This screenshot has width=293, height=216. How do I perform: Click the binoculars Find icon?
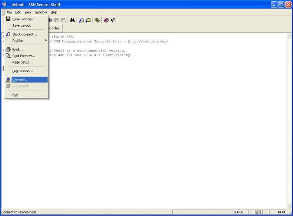pos(72,20)
